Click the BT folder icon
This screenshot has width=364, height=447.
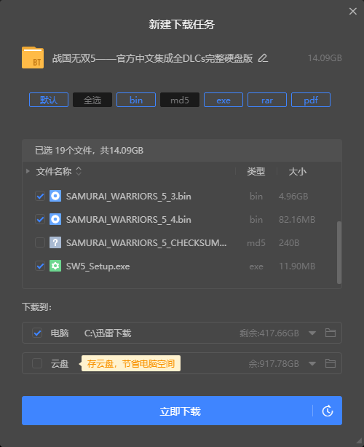coord(33,58)
